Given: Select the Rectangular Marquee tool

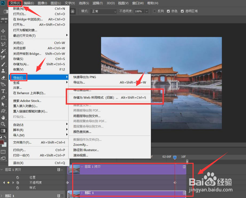Looking at the screenshot, I should point(3,38).
